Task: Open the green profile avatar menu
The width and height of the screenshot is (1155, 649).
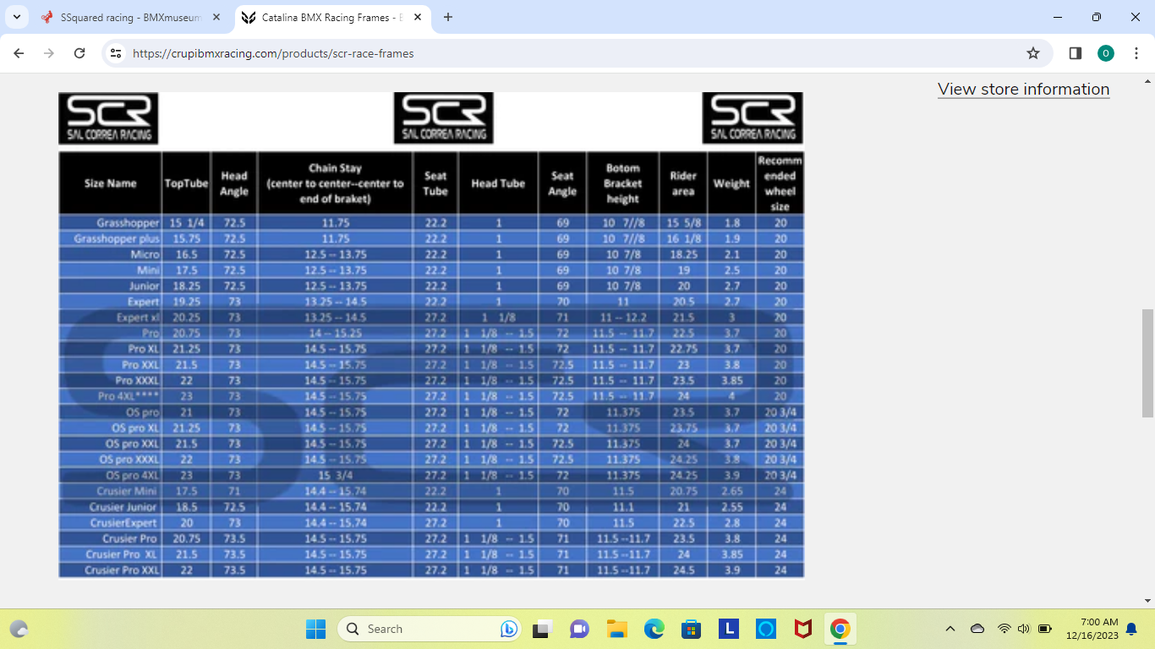Action: click(1106, 53)
